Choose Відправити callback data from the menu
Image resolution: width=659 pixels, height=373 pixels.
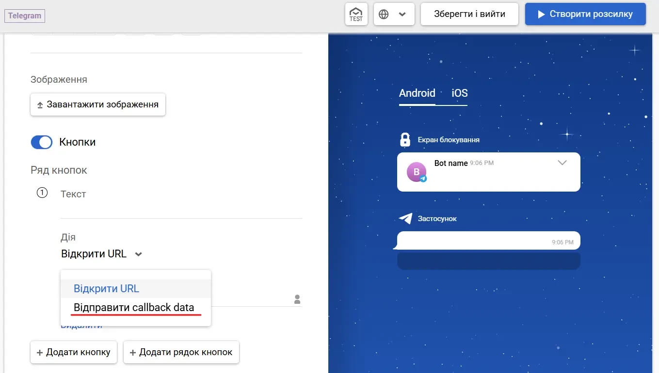coord(134,307)
